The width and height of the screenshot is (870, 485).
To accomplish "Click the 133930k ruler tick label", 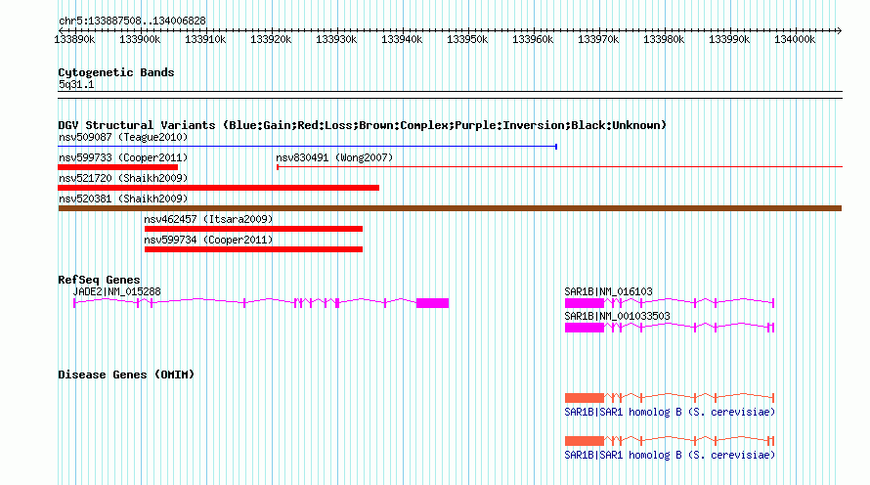I will 336,40.
